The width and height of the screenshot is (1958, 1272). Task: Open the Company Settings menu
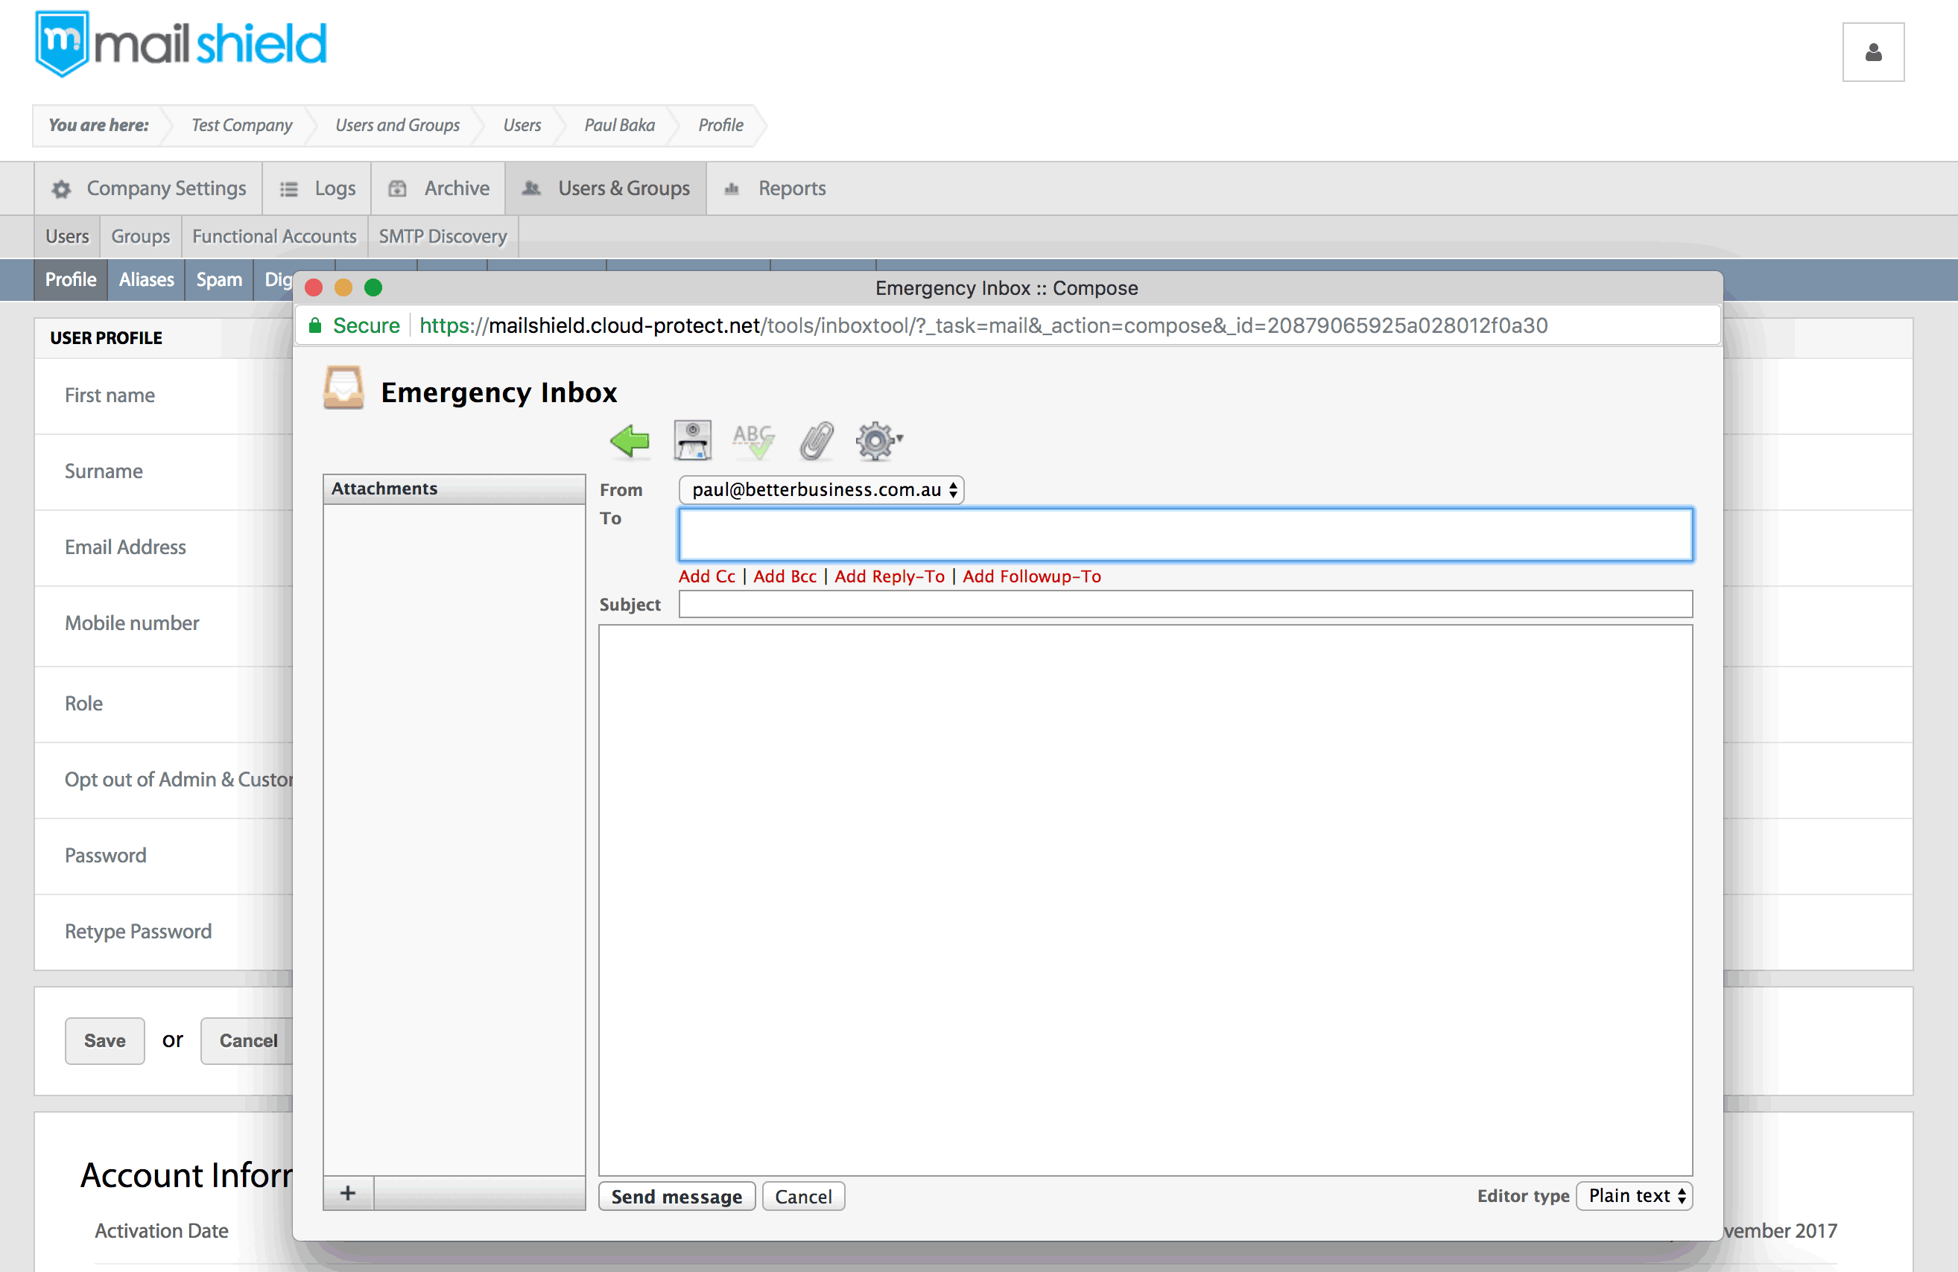click(149, 188)
